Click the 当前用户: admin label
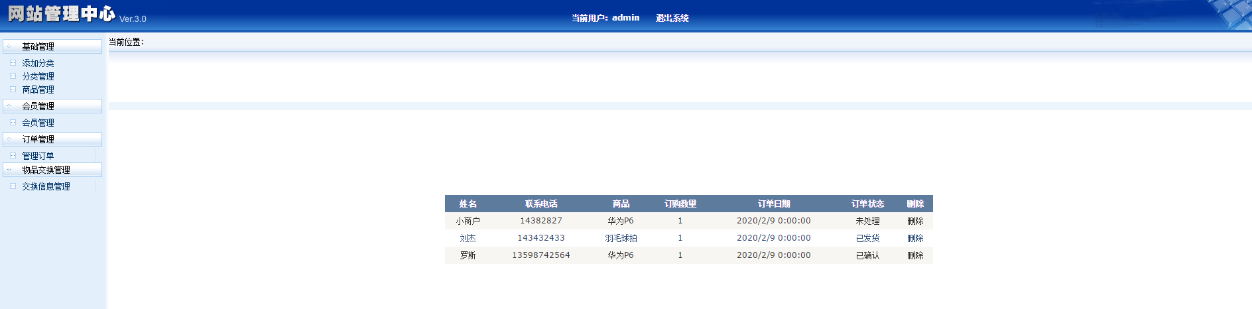The width and height of the screenshot is (1252, 309). click(x=605, y=18)
